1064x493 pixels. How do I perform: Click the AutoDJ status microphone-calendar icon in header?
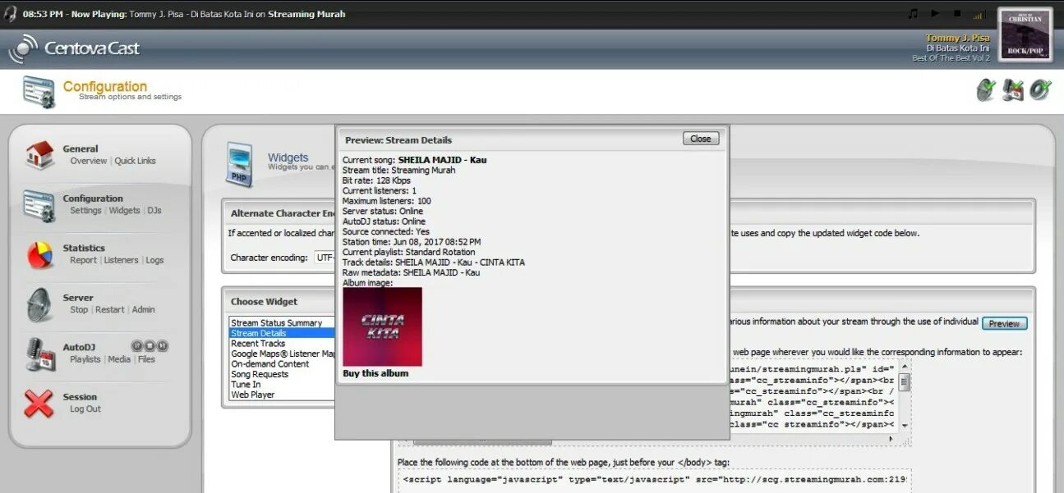click(x=1013, y=90)
